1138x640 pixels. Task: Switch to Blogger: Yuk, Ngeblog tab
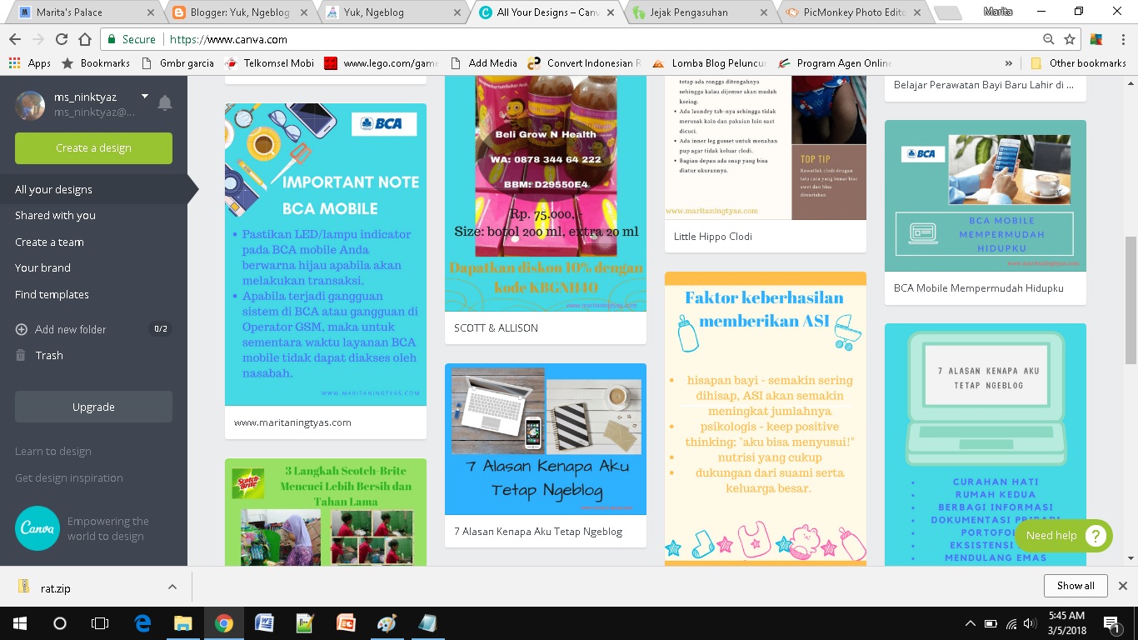(238, 12)
